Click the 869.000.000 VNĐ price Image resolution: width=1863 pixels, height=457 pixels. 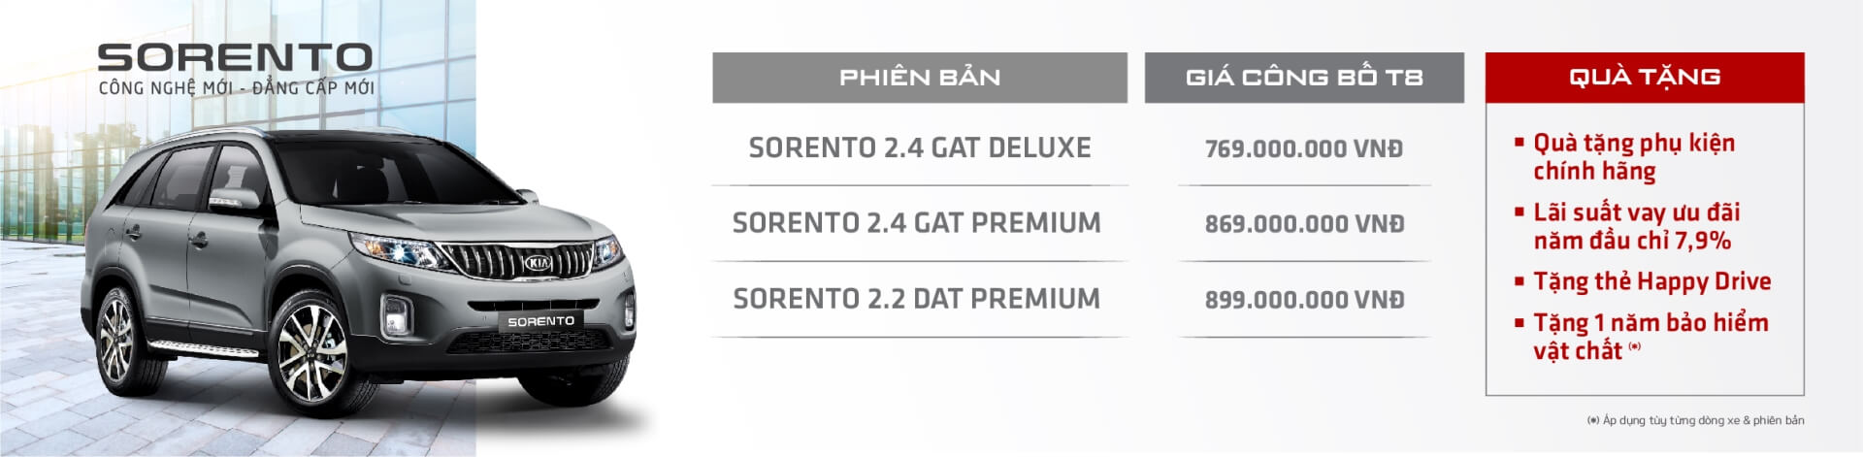point(1304,224)
